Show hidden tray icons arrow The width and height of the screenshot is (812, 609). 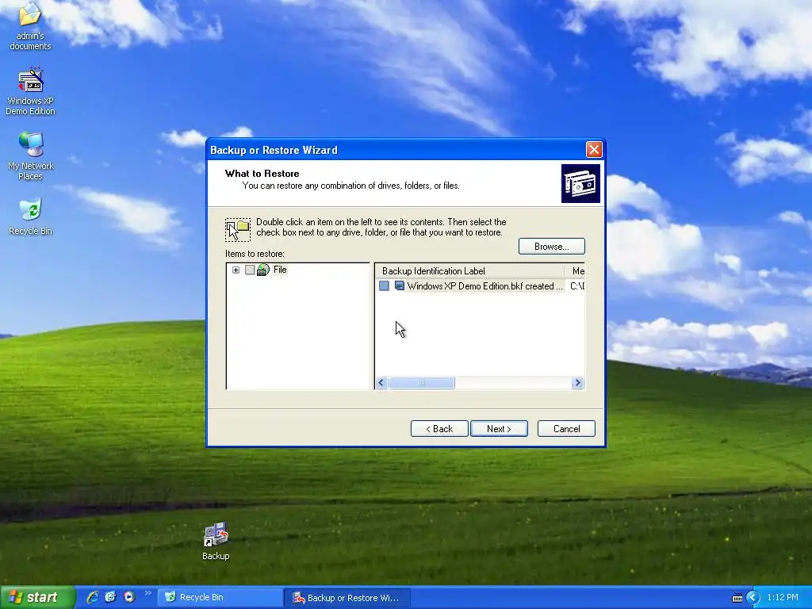753,598
